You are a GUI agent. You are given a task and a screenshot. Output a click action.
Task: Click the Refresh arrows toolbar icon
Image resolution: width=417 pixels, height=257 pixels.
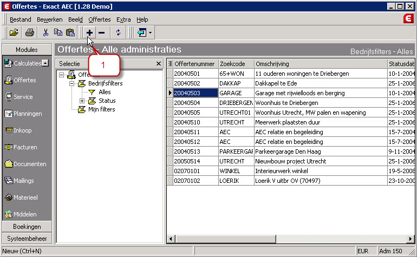click(118, 32)
